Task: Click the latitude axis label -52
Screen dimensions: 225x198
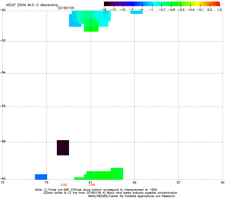Action: coord(3,41)
